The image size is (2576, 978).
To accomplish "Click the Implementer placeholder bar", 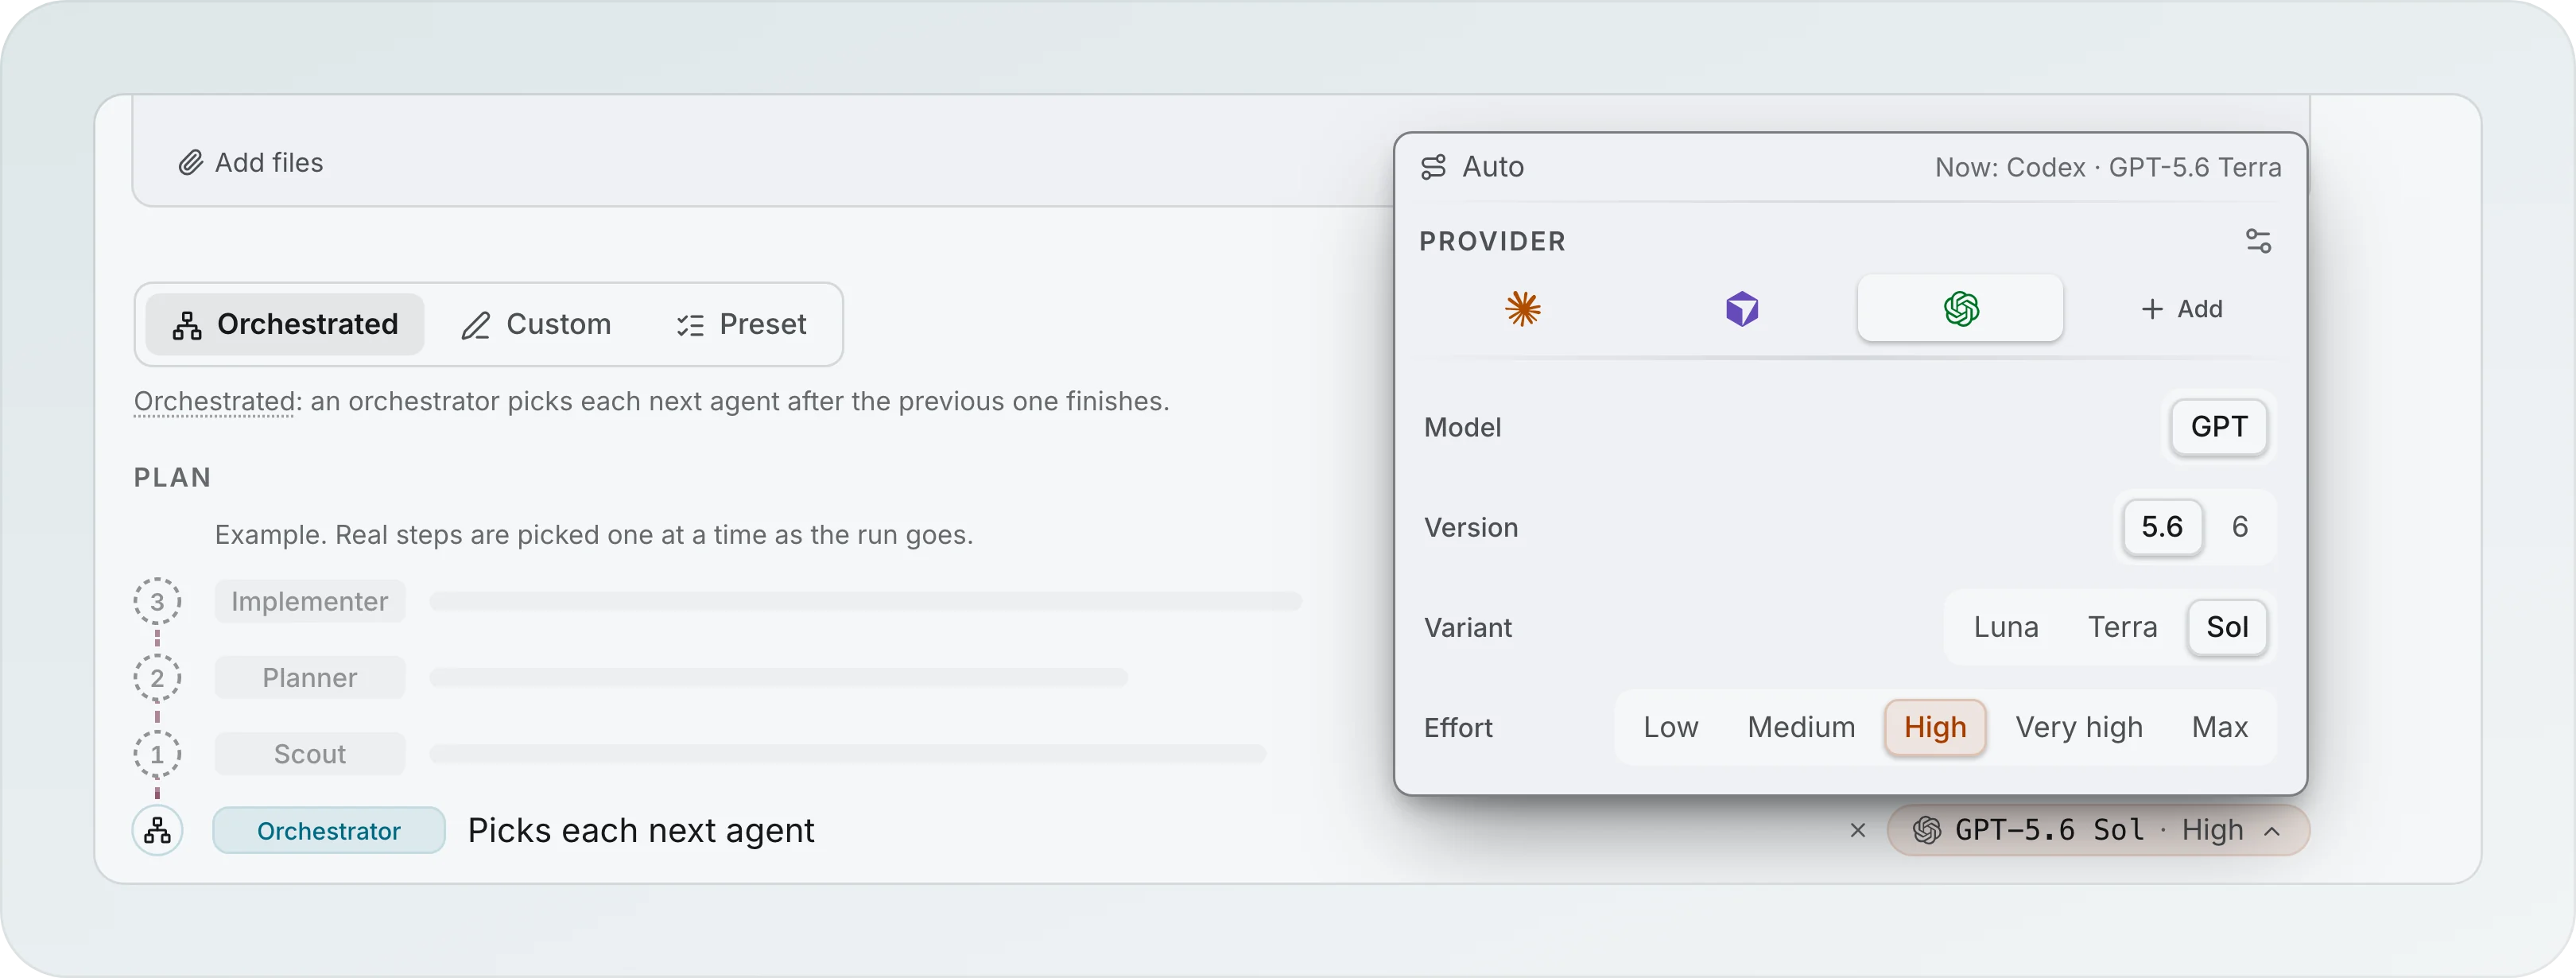I will [x=865, y=601].
